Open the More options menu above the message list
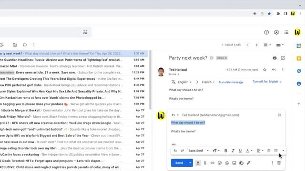This screenshot has width=305, height=171. [34, 45]
